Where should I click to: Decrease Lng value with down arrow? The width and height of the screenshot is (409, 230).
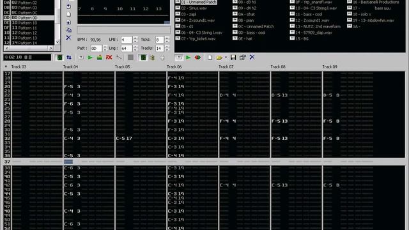coord(135,50)
